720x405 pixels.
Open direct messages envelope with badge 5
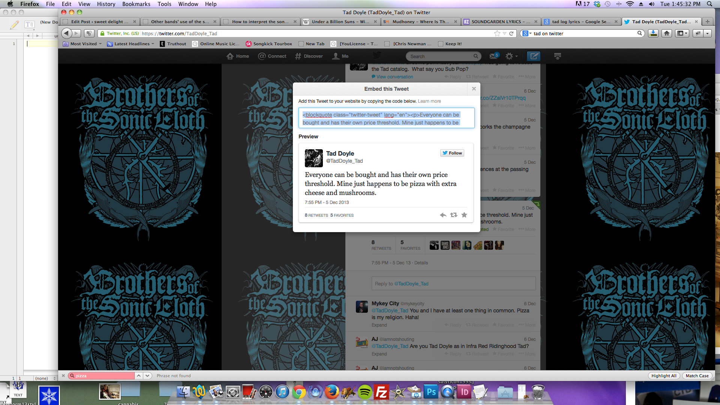[x=494, y=56]
